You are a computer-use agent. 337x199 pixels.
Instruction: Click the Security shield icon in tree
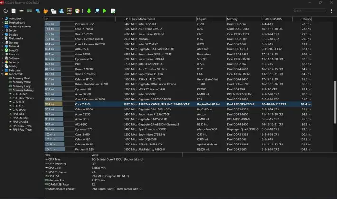pos(7,62)
